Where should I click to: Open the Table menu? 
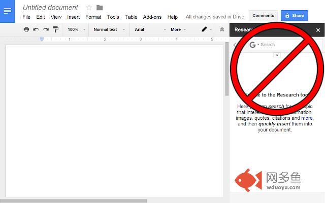pos(131,17)
